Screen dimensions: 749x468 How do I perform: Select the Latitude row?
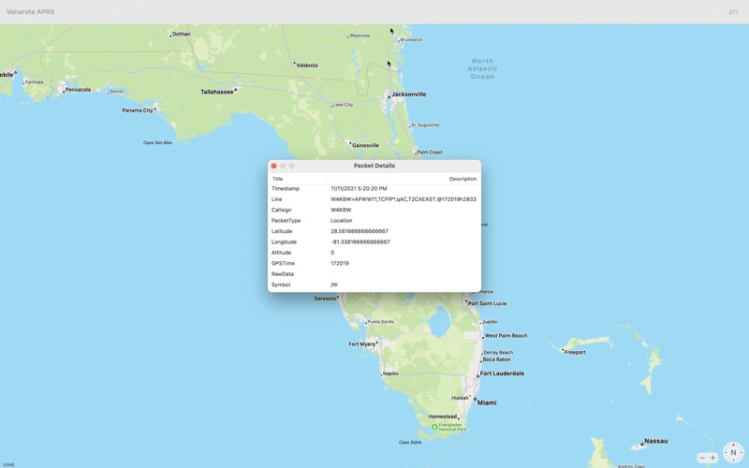click(x=374, y=231)
